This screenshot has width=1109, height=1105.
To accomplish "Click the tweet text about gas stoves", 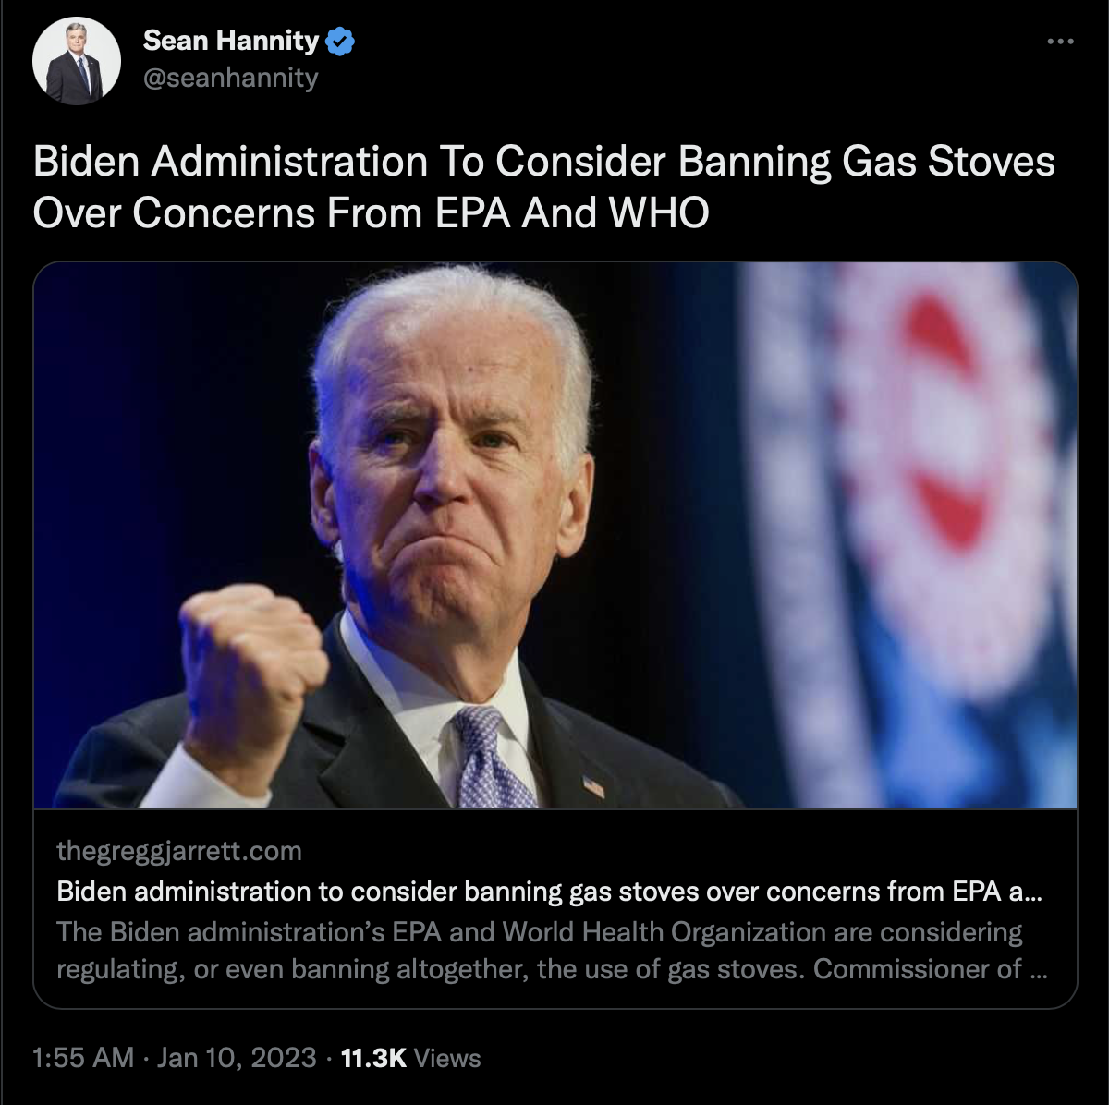I will pyautogui.click(x=544, y=188).
